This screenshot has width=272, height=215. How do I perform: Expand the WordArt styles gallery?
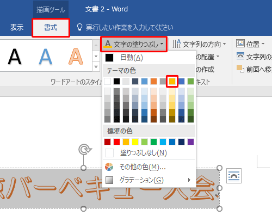[x=96, y=66]
